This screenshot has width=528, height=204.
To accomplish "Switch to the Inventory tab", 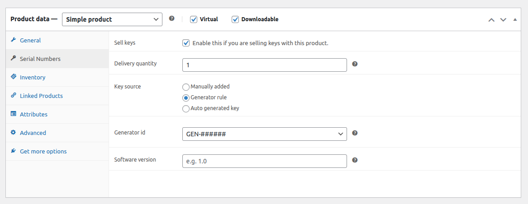I will [57, 77].
